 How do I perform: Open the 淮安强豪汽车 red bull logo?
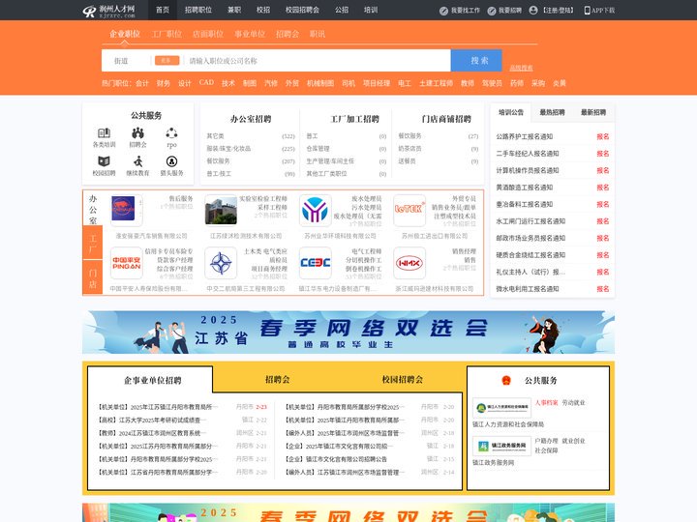pos(126,210)
